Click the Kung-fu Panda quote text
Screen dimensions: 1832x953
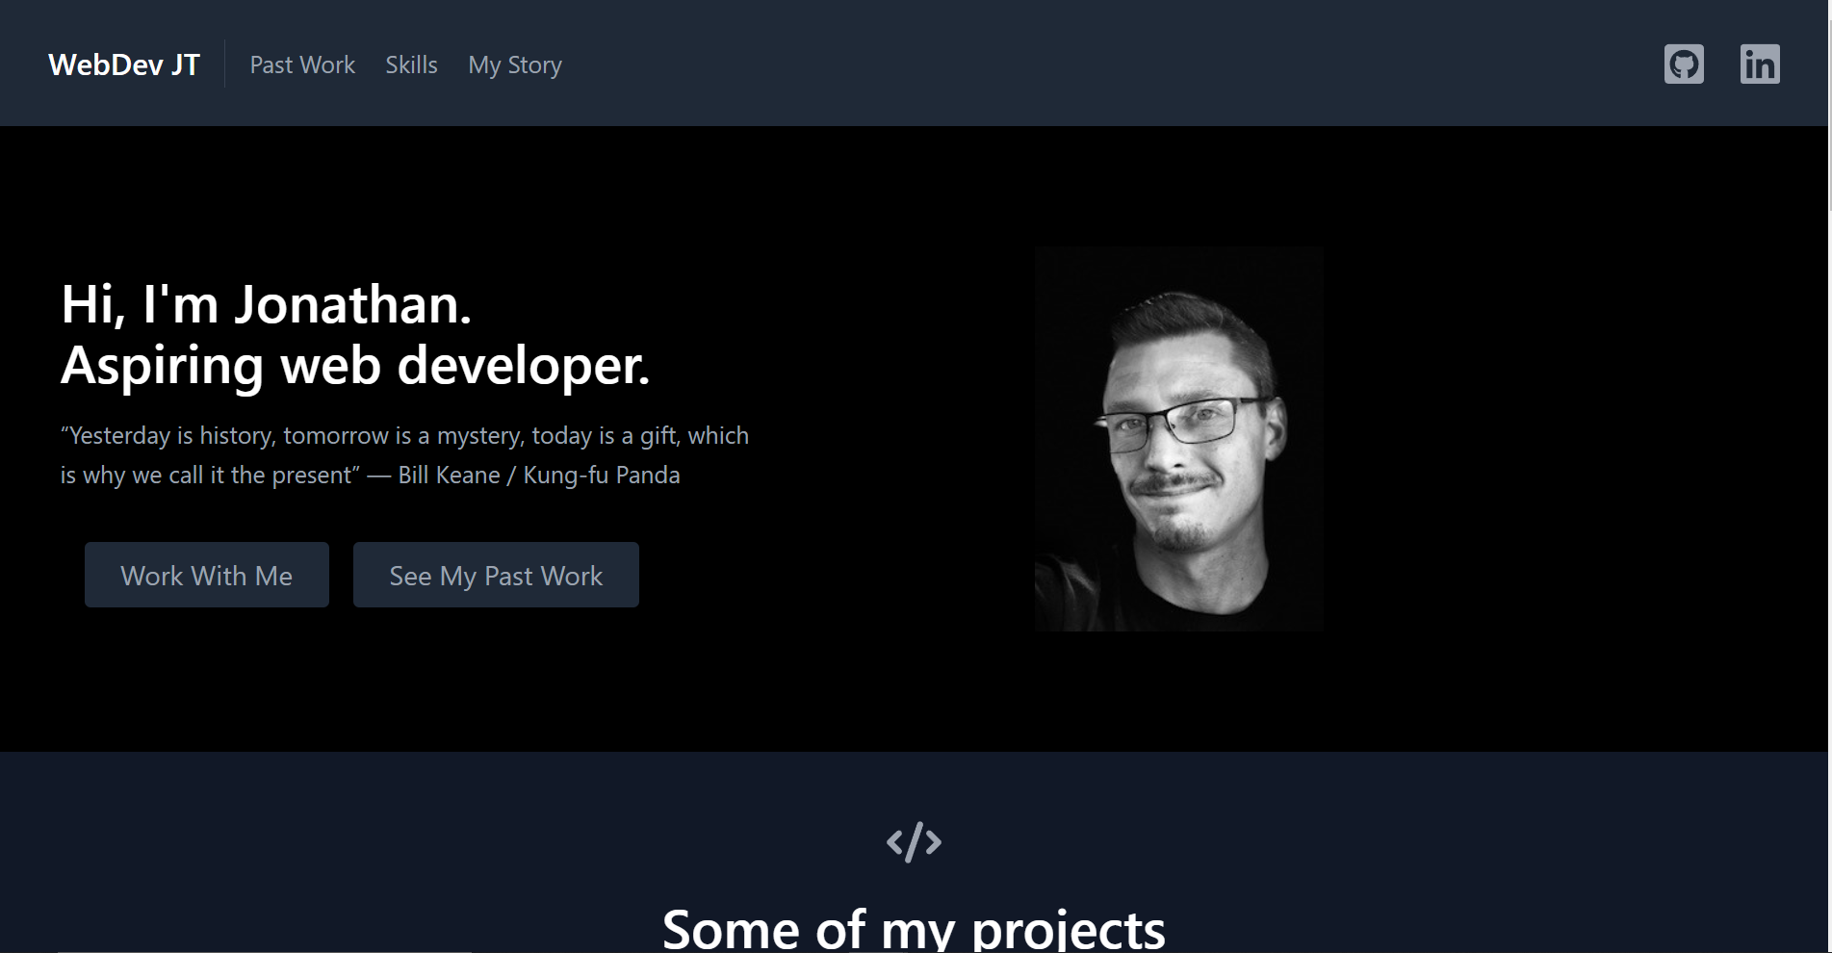pyautogui.click(x=404, y=454)
